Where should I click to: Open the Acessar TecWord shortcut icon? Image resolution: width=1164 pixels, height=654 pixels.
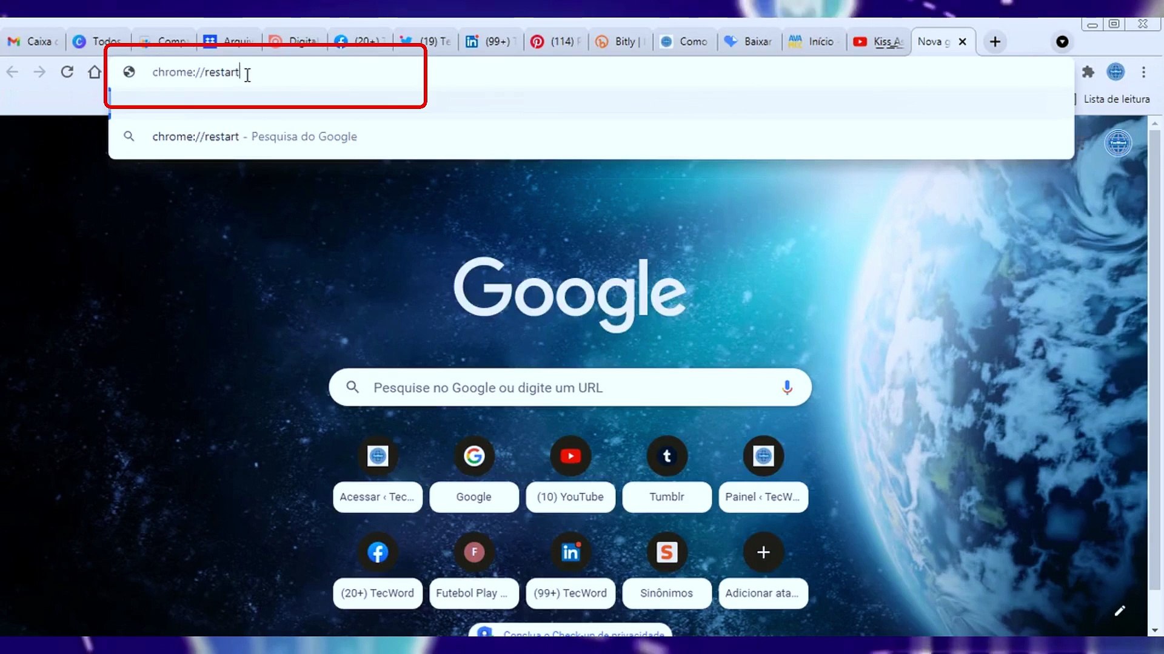378,456
